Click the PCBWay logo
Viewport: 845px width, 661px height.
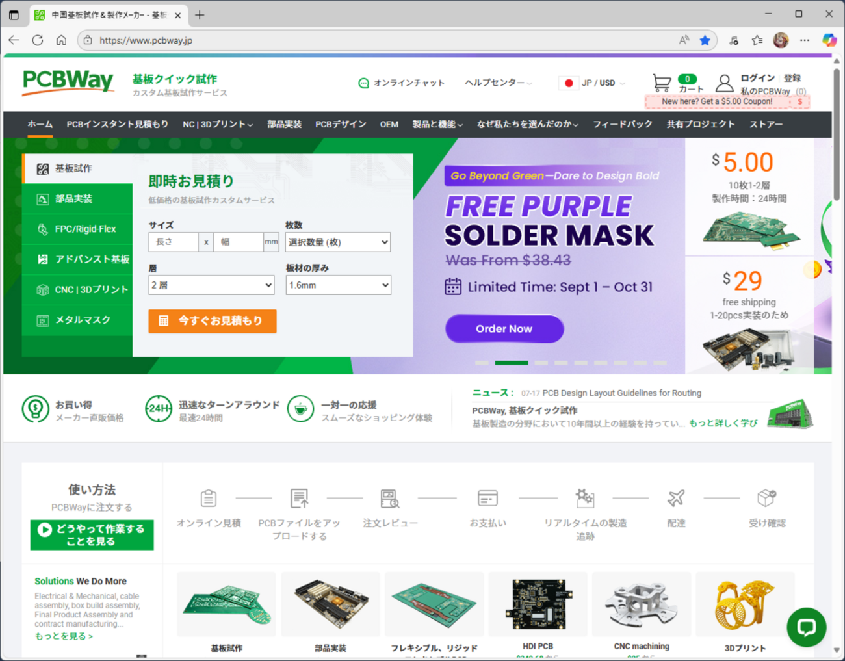[68, 83]
